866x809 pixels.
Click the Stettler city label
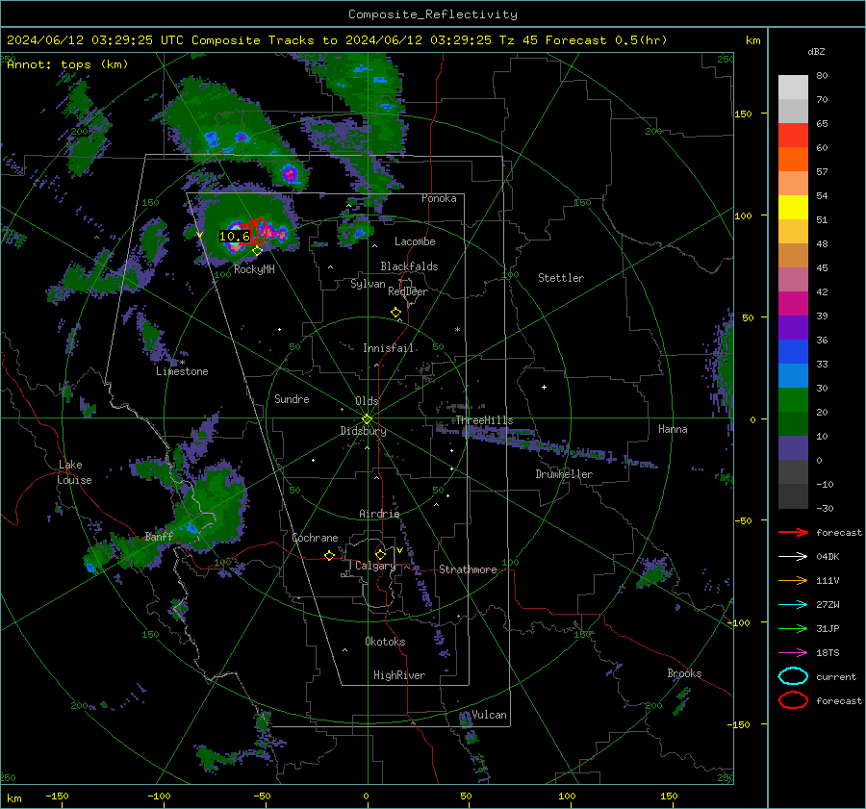coord(561,278)
